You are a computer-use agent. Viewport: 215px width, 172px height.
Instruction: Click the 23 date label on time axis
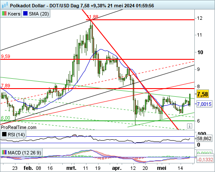[x=15, y=168]
